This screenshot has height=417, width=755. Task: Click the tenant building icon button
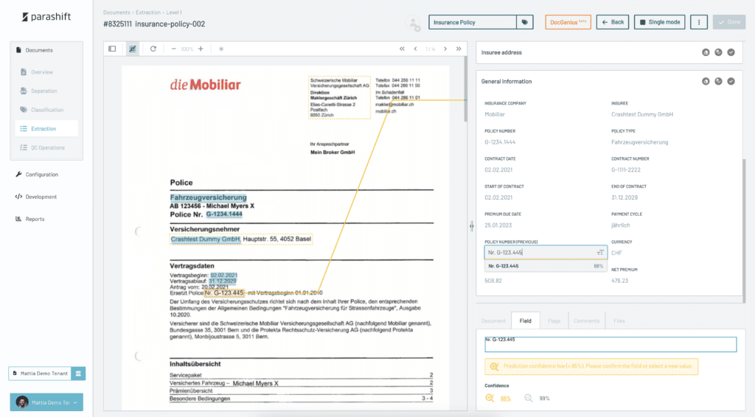[79, 374]
